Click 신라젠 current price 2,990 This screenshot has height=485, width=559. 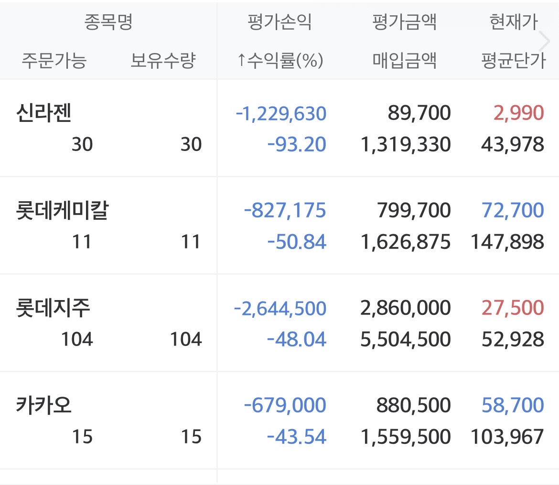pyautogui.click(x=519, y=114)
